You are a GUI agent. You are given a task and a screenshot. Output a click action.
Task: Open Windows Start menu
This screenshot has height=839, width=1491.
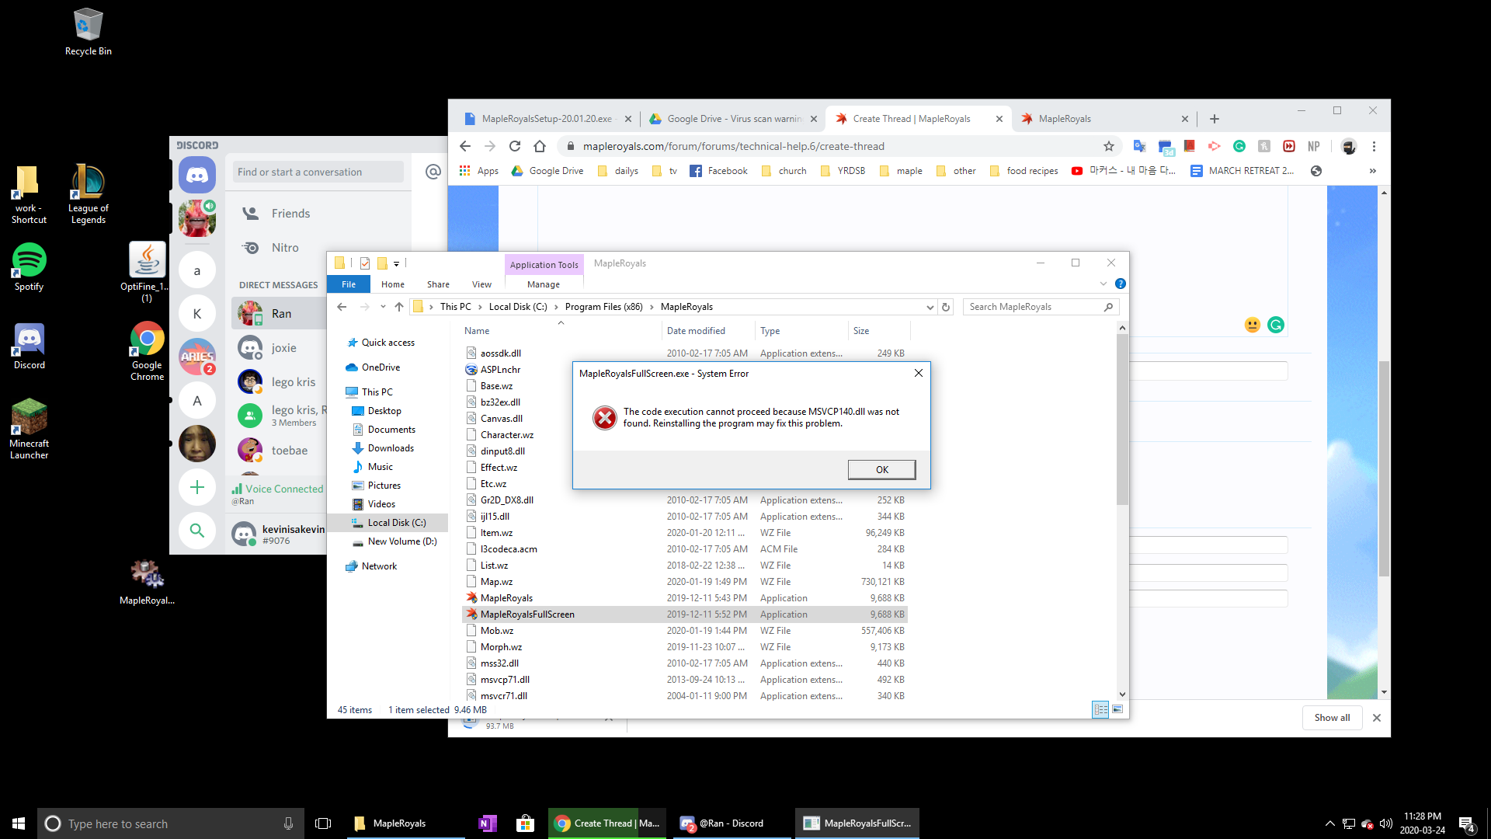(19, 823)
